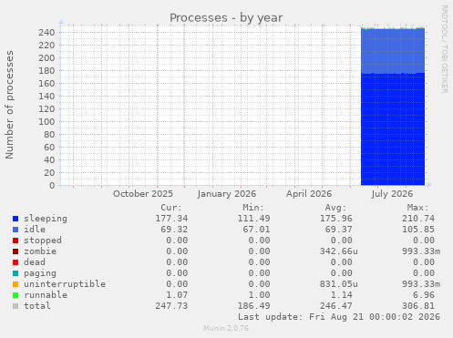Screen dimensions: 453x338
Task: Click total current value 247.73
Action: [x=171, y=306]
